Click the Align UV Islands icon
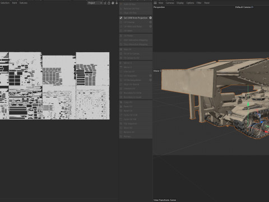269x202 pixels. pos(121,84)
